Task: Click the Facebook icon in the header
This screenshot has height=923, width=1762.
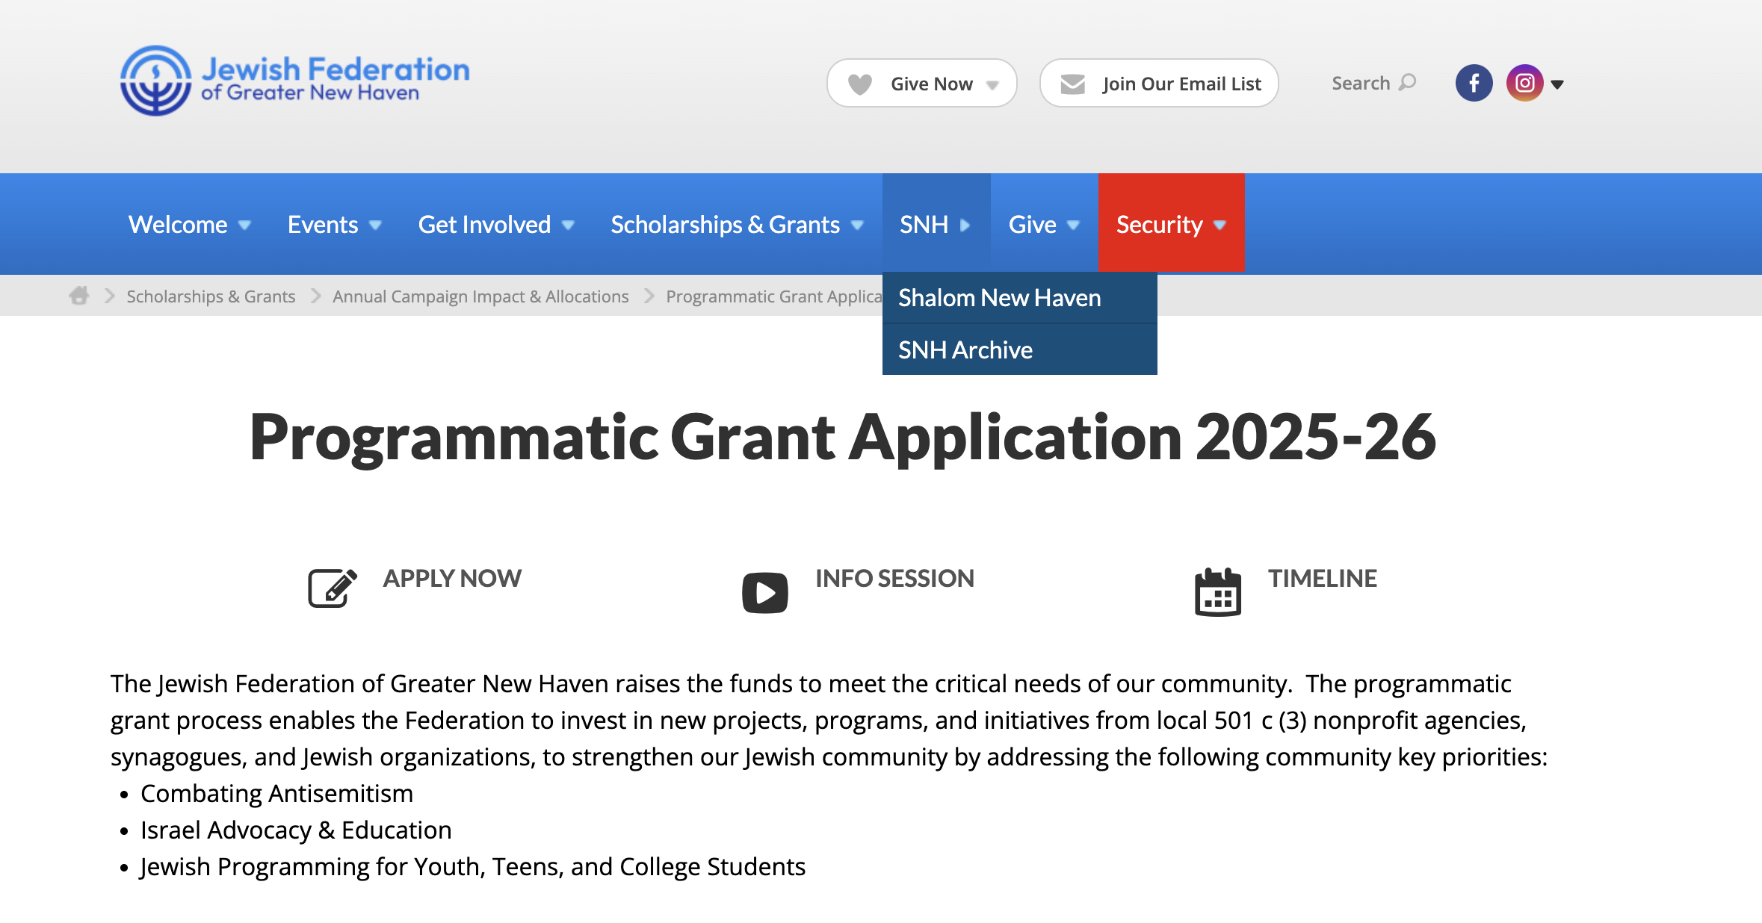Action: pyautogui.click(x=1474, y=83)
